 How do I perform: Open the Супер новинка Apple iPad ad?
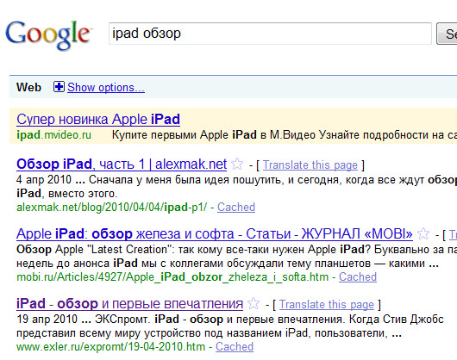click(x=98, y=120)
